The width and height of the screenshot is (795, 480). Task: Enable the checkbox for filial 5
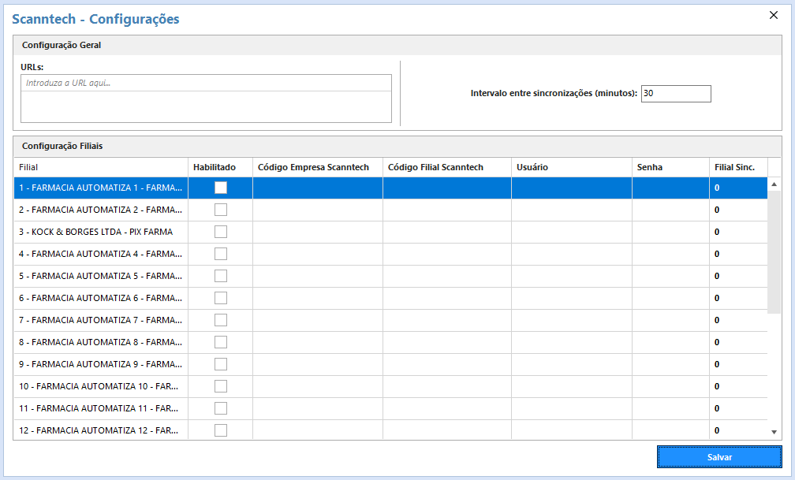point(221,276)
